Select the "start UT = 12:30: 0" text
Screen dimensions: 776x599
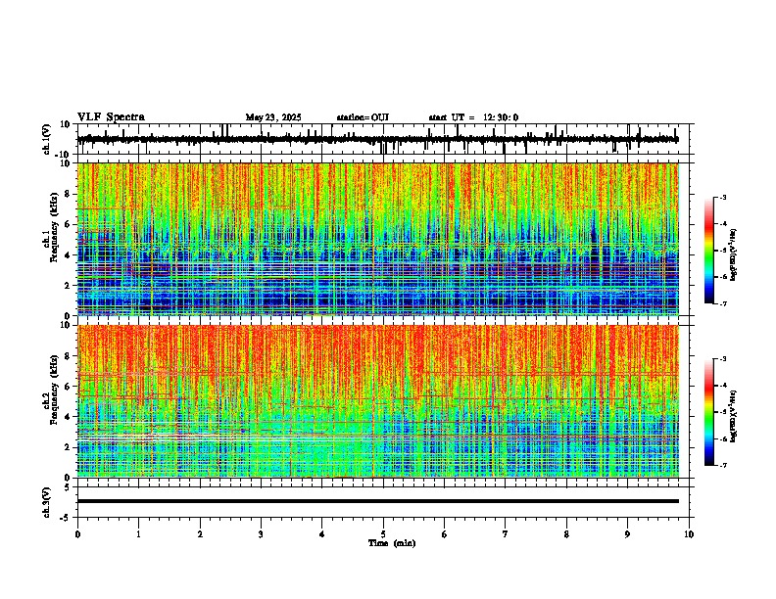[473, 117]
